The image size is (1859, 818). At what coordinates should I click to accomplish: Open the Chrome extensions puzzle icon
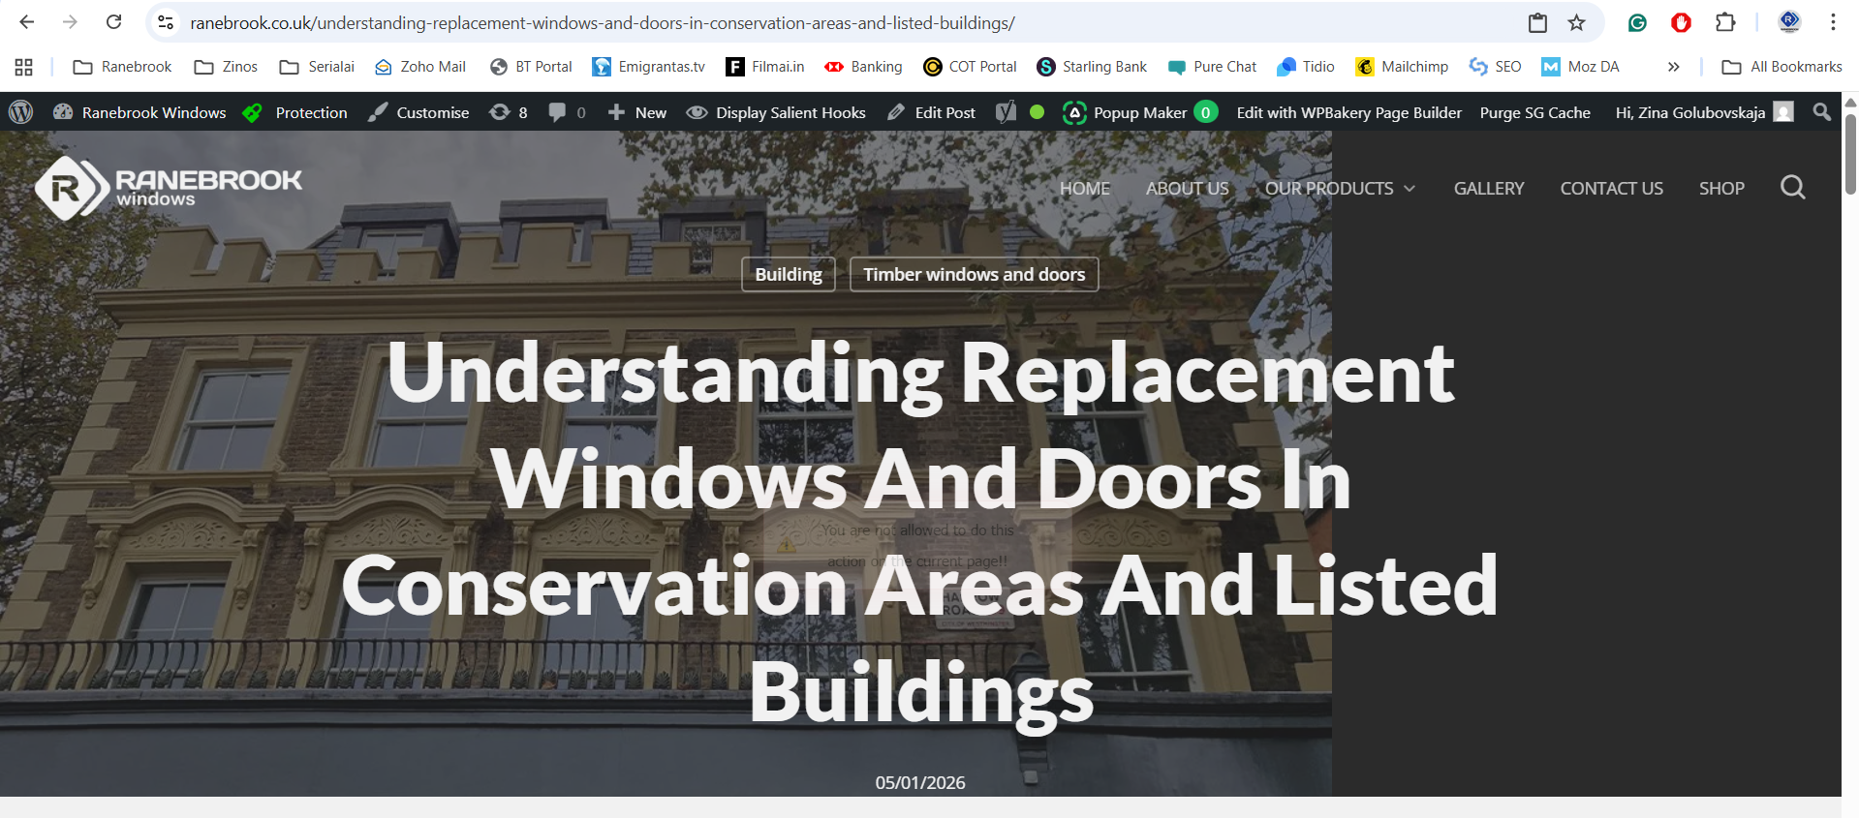(x=1725, y=22)
